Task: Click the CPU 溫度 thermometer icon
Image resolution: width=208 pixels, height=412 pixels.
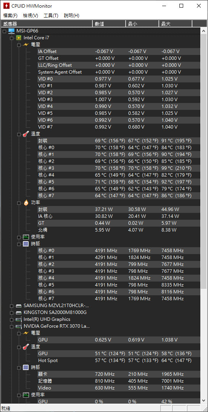Action: click(26, 134)
